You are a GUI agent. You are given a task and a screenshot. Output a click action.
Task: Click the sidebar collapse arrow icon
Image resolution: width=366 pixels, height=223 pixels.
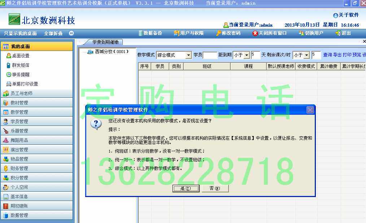[x=71, y=33]
